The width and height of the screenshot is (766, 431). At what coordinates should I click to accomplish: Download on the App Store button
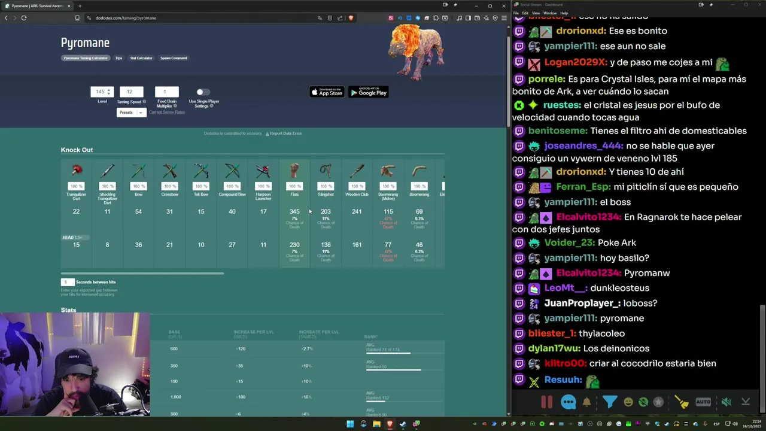(327, 92)
